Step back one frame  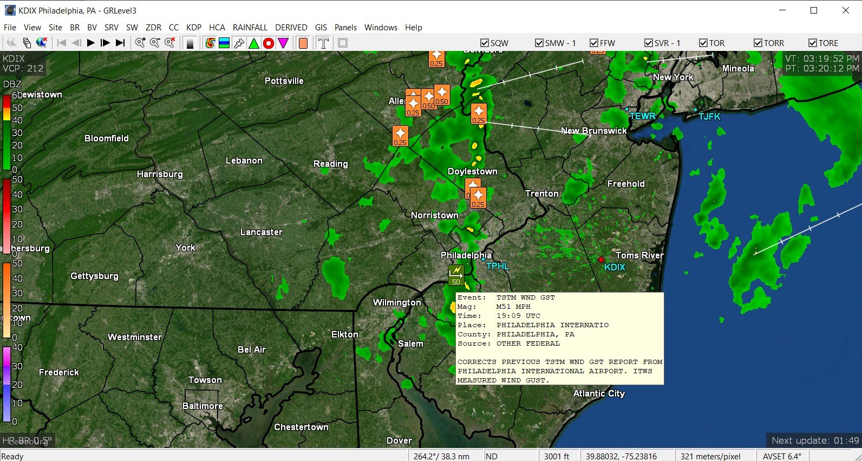pyautogui.click(x=76, y=43)
